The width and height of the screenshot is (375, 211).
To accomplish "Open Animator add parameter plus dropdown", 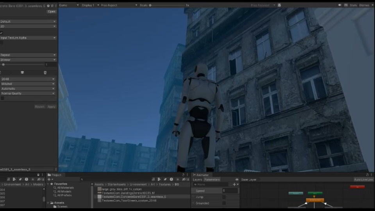I will click(236, 184).
